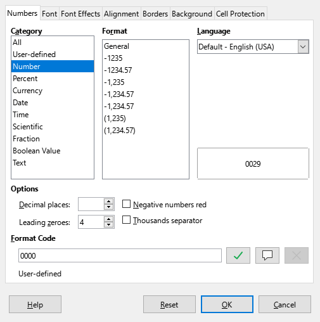
Task: Click the Edit Comment speech bubble icon
Action: tap(267, 255)
